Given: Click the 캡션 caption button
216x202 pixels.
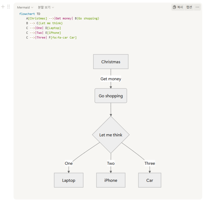Looking at the screenshot, I should pos(189,7).
